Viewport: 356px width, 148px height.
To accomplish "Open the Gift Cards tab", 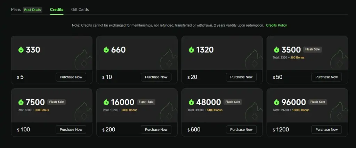I will pyautogui.click(x=80, y=10).
